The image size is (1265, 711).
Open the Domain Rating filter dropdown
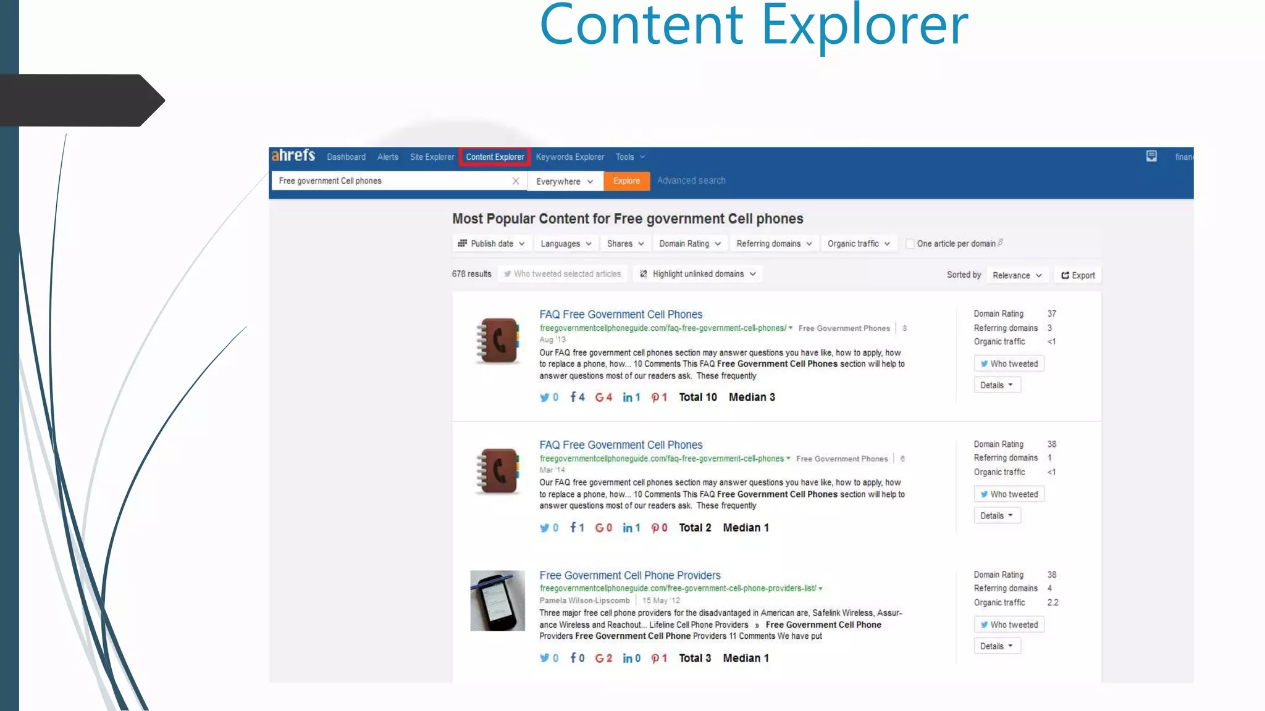690,244
